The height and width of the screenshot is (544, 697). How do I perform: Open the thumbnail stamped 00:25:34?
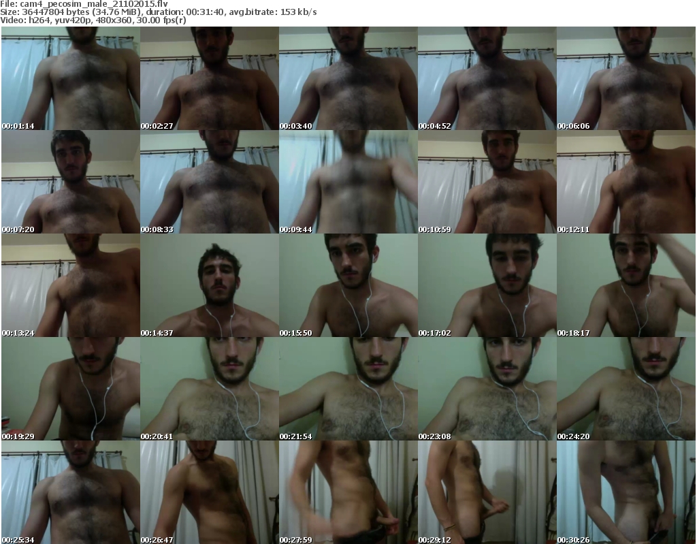(71, 492)
